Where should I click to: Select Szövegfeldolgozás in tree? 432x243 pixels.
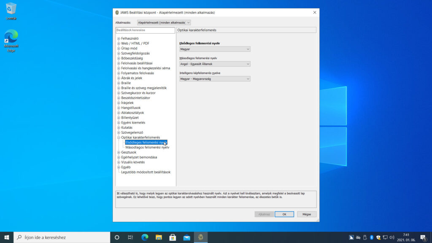(x=135, y=53)
